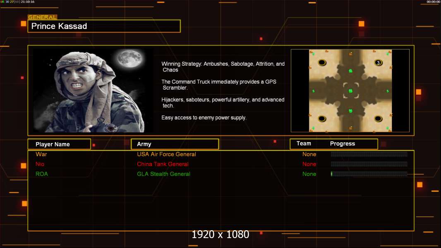Viewport: 441px width, 248px height.
Task: Click Nio's team value None
Action: point(309,164)
